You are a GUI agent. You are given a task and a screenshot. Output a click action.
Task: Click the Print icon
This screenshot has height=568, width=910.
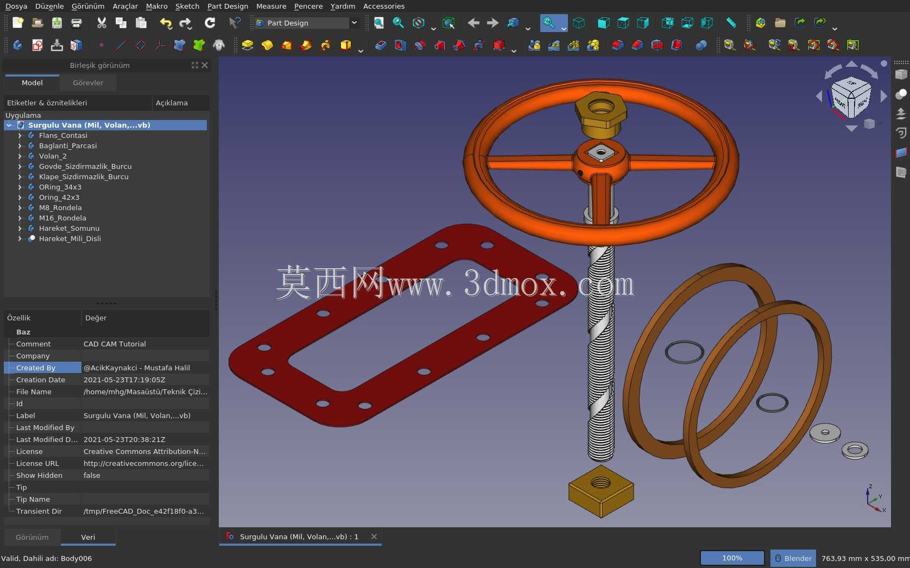pos(77,23)
